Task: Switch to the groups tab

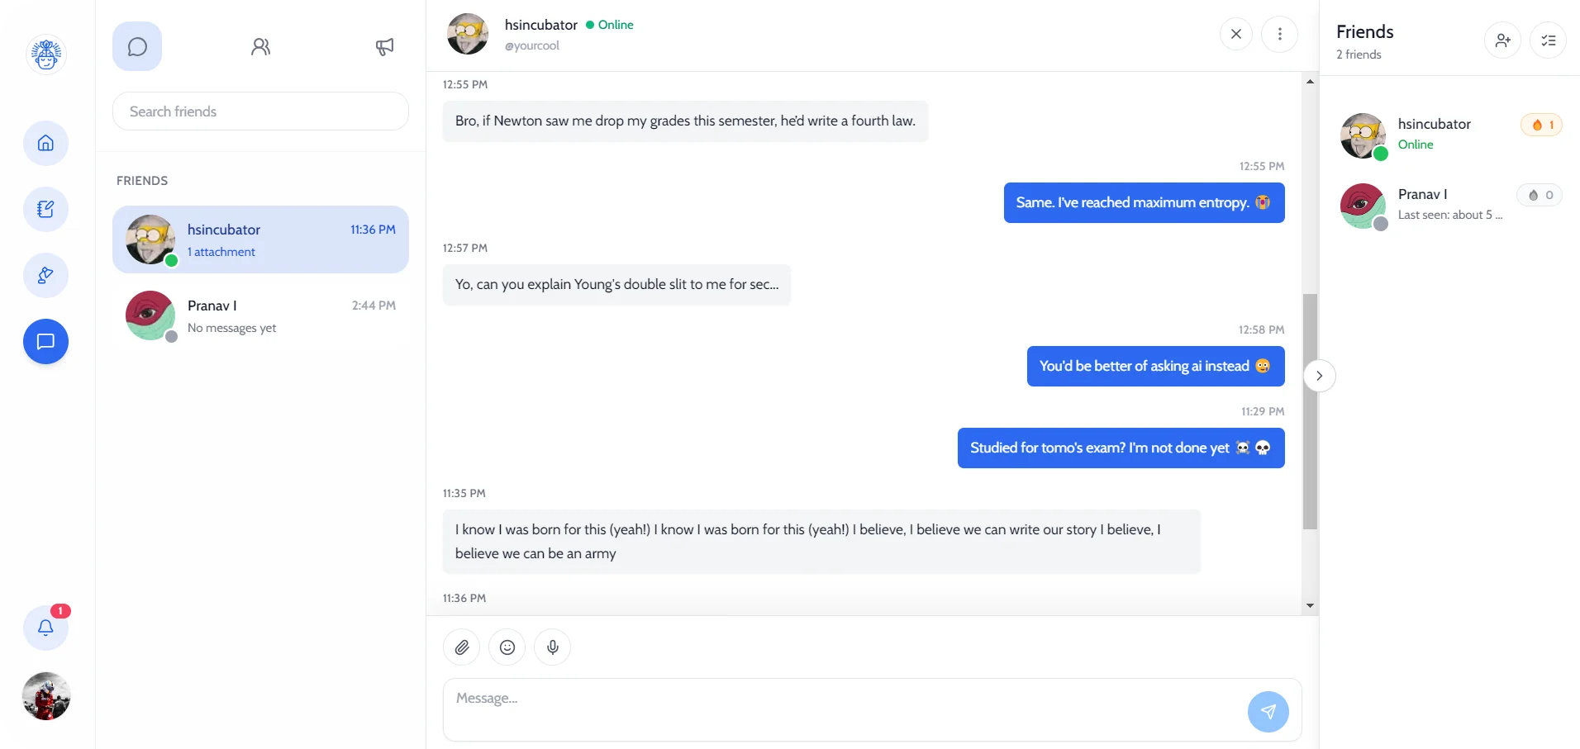Action: tap(260, 46)
